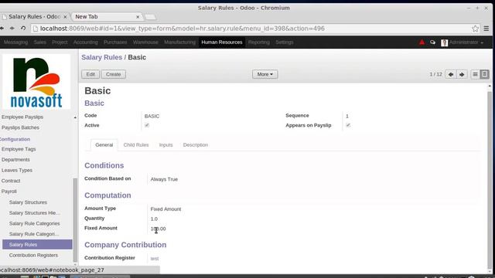
Task: Open the Settings top menu
Action: pyautogui.click(x=285, y=42)
